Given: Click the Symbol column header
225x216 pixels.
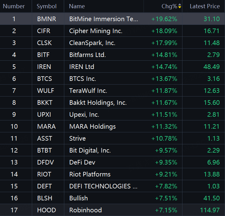Looking at the screenshot, I should pyautogui.click(x=47, y=6).
